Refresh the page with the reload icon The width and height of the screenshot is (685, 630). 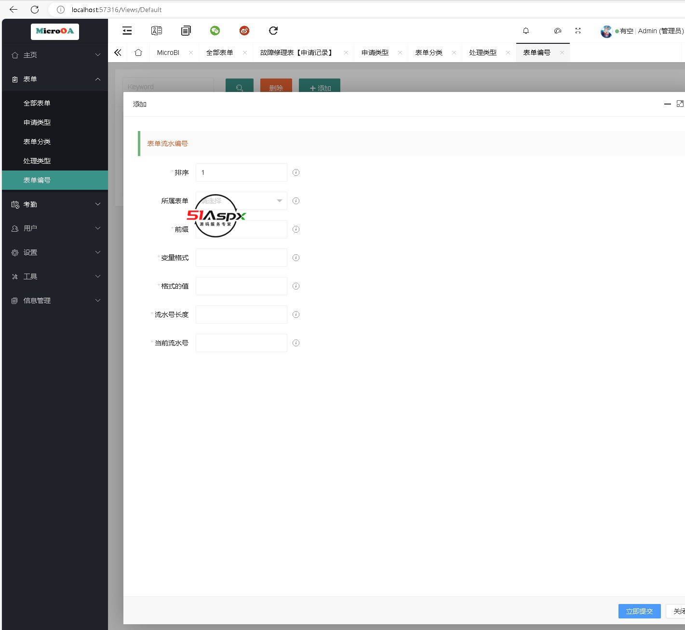point(273,31)
